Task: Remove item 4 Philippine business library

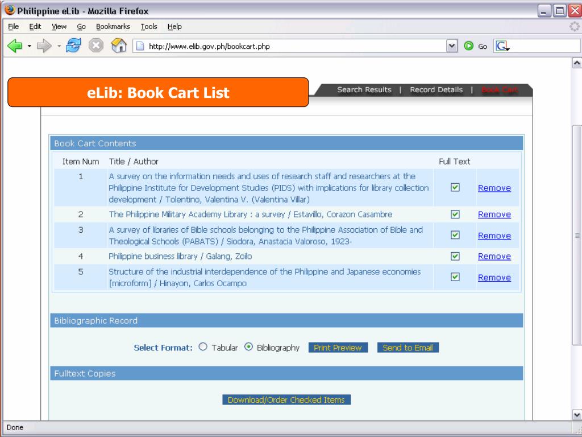Action: click(494, 257)
